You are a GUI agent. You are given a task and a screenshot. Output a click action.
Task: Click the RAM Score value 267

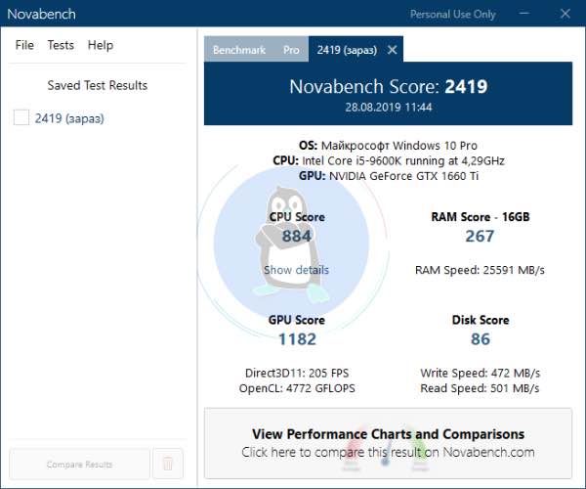(480, 237)
